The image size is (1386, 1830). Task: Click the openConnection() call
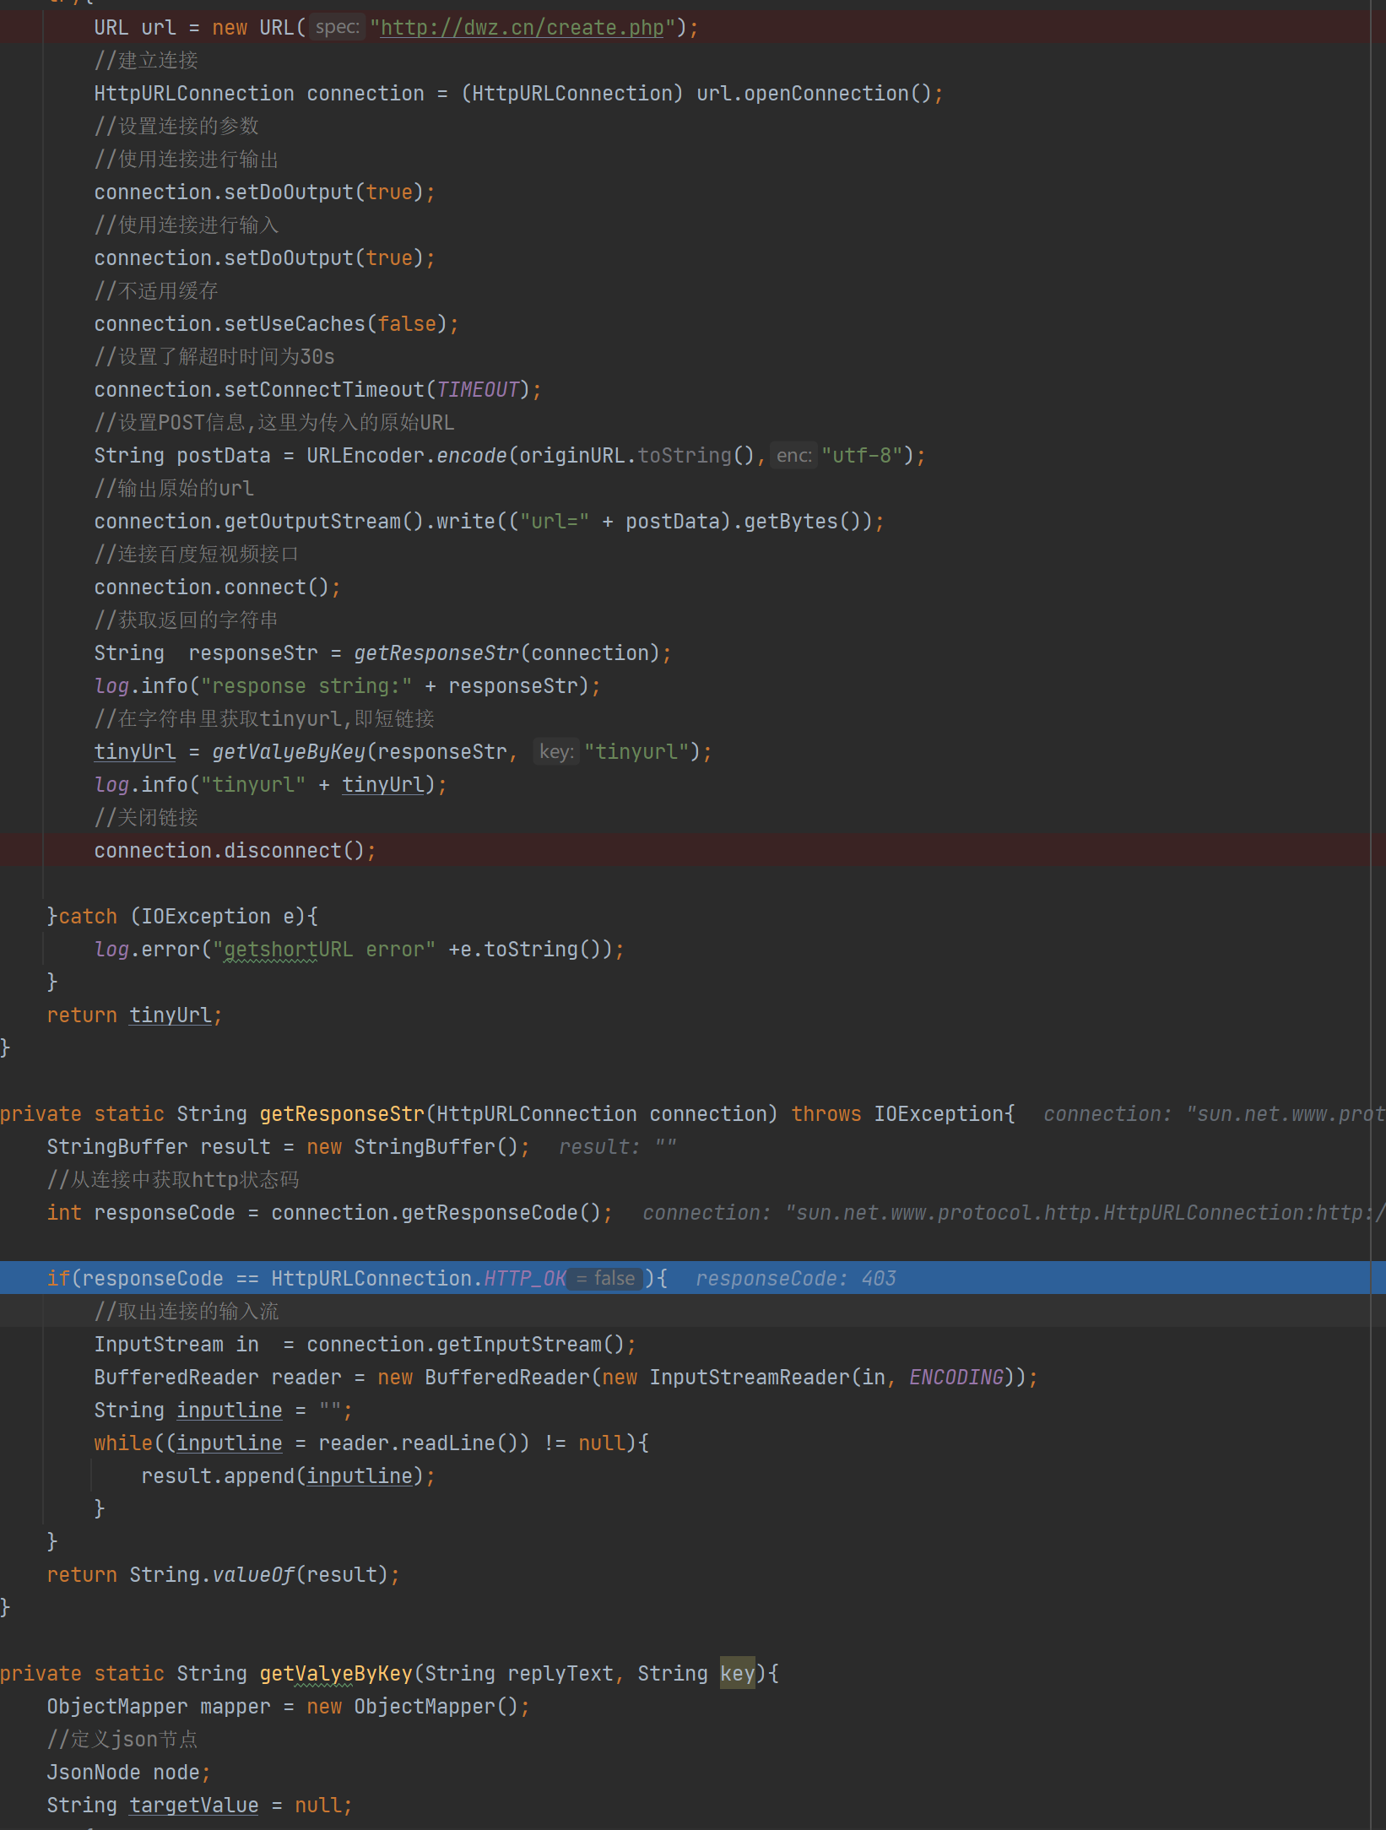(x=837, y=94)
